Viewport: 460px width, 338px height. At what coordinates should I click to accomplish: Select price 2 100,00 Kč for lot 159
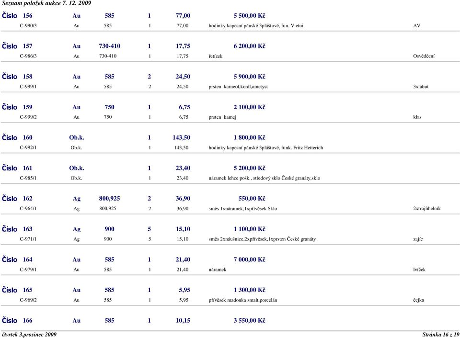249,107
